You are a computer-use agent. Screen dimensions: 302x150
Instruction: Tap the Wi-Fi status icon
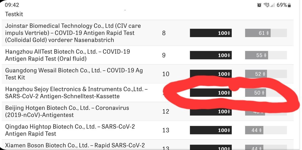click(266, 5)
